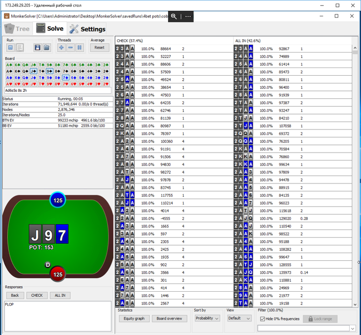Open the Equity graph statistics
The width and height of the screenshot is (361, 335).
click(134, 319)
